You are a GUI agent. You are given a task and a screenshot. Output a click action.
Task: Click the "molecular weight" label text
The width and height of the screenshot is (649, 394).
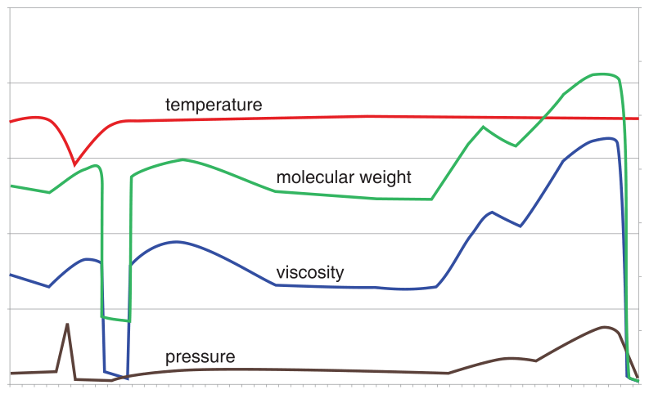click(x=343, y=177)
